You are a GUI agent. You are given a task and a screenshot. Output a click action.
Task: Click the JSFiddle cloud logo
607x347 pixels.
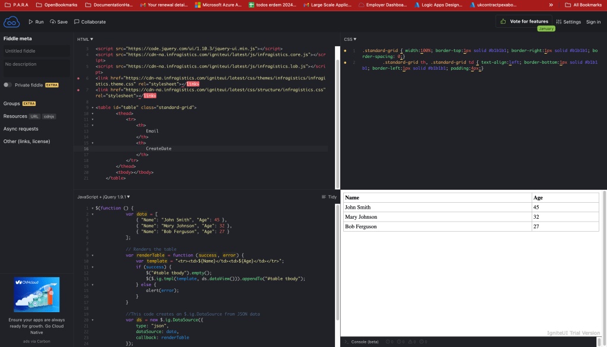12,22
